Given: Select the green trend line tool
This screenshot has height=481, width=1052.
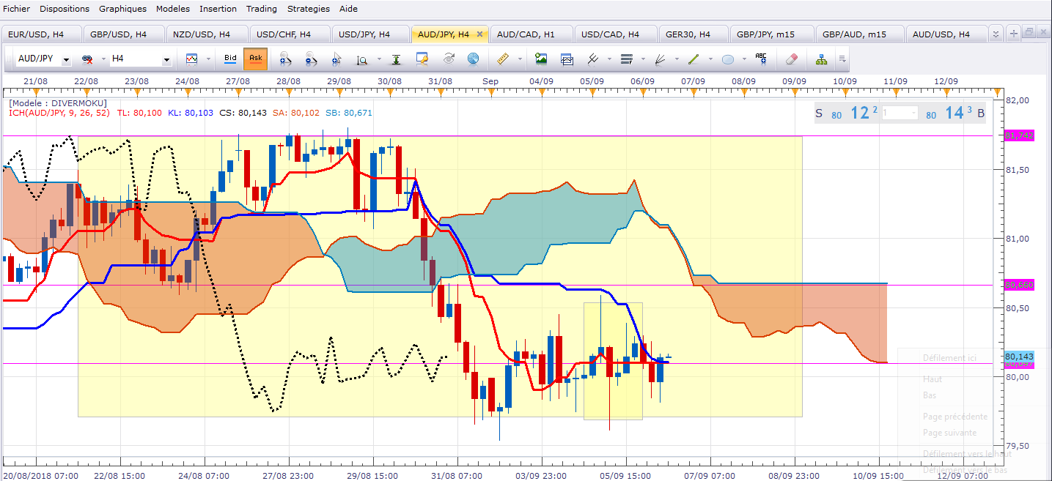Looking at the screenshot, I should pyautogui.click(x=694, y=59).
